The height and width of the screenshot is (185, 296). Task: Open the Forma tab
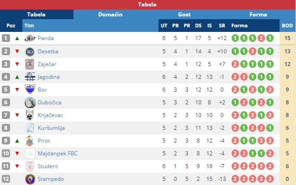pyautogui.click(x=258, y=15)
